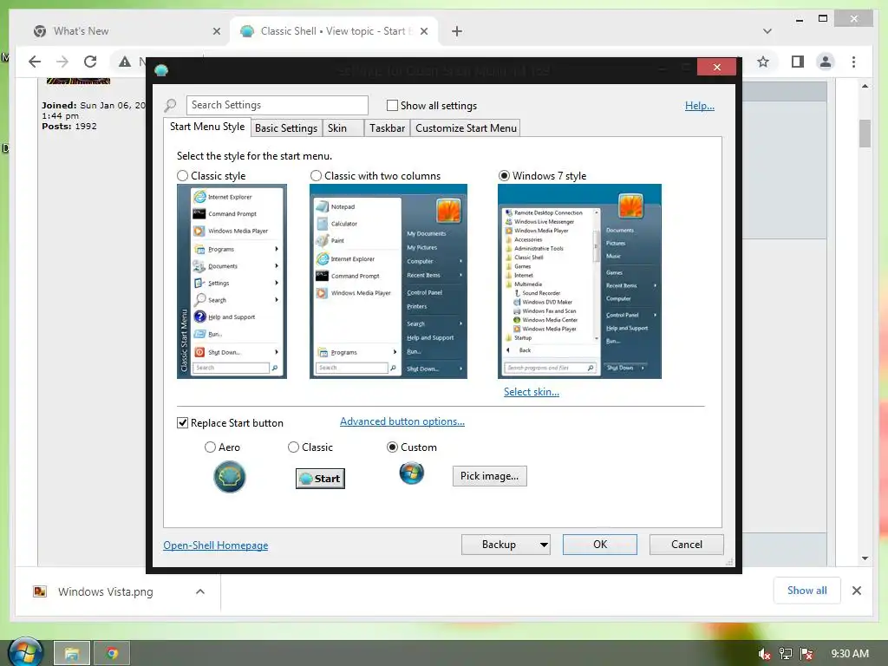888x666 pixels.
Task: Click the Cancel button
Action: pyautogui.click(x=687, y=545)
